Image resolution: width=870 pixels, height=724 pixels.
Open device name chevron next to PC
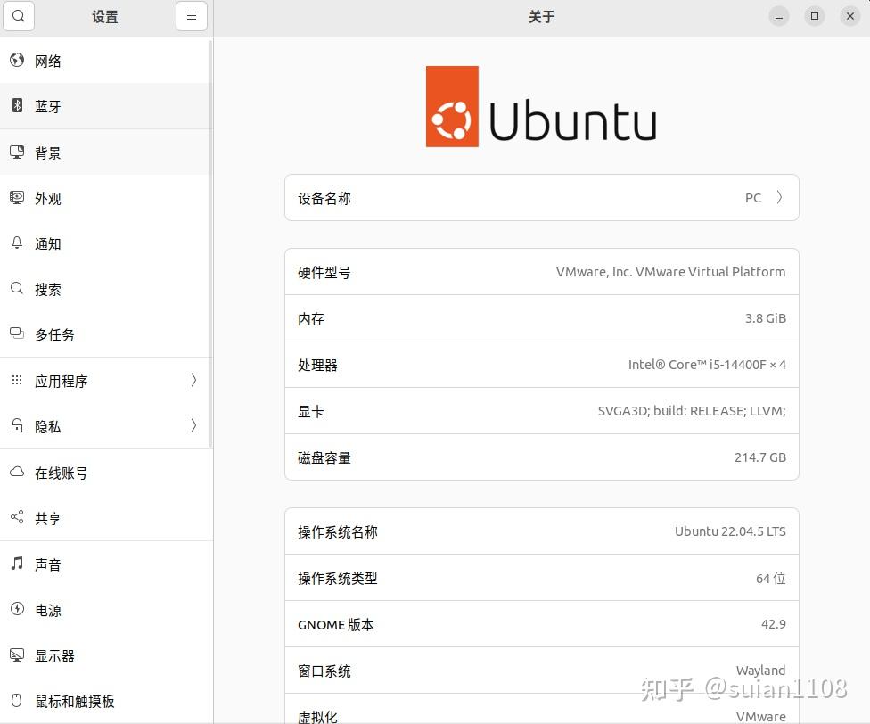[x=780, y=198]
